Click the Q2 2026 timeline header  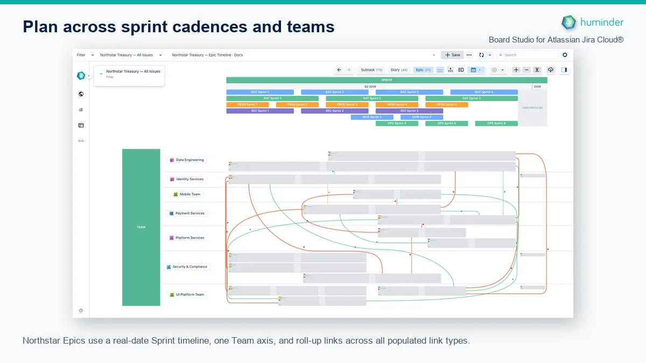click(x=370, y=87)
